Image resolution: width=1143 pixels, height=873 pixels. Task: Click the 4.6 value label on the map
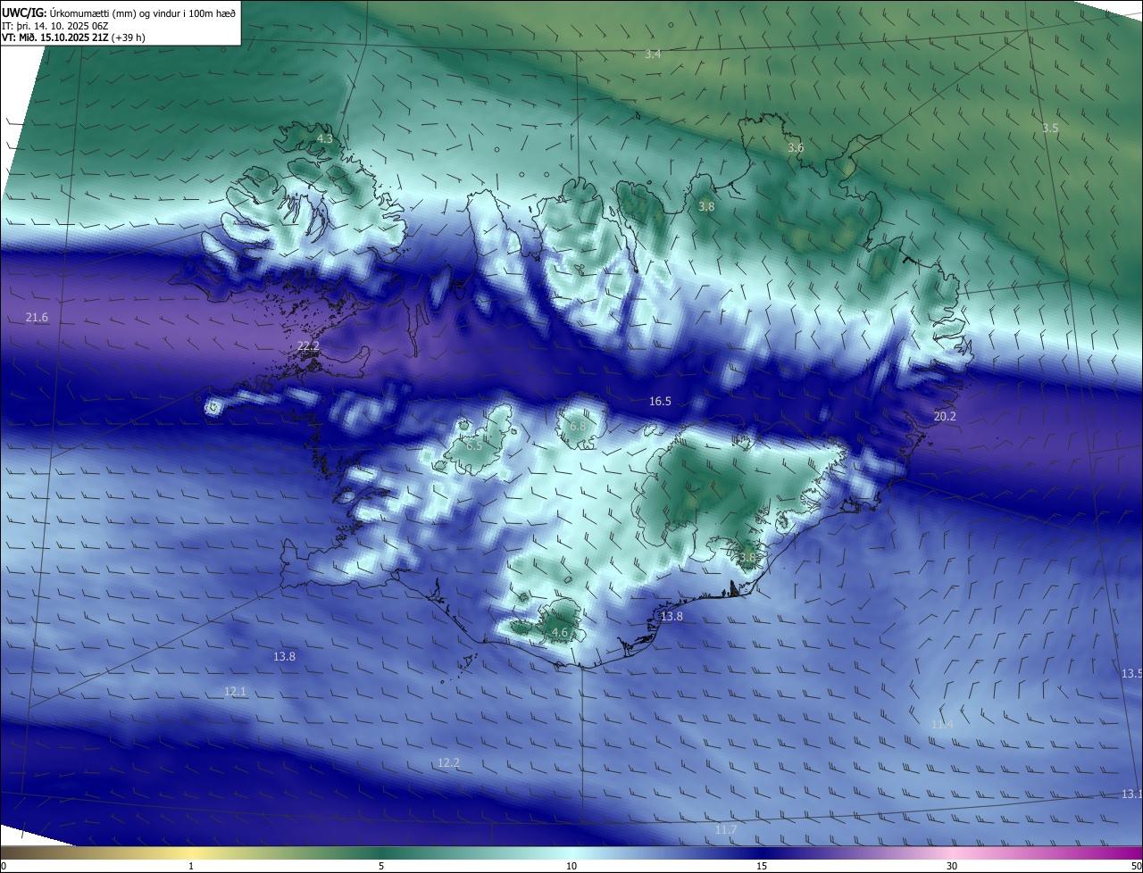(x=560, y=632)
